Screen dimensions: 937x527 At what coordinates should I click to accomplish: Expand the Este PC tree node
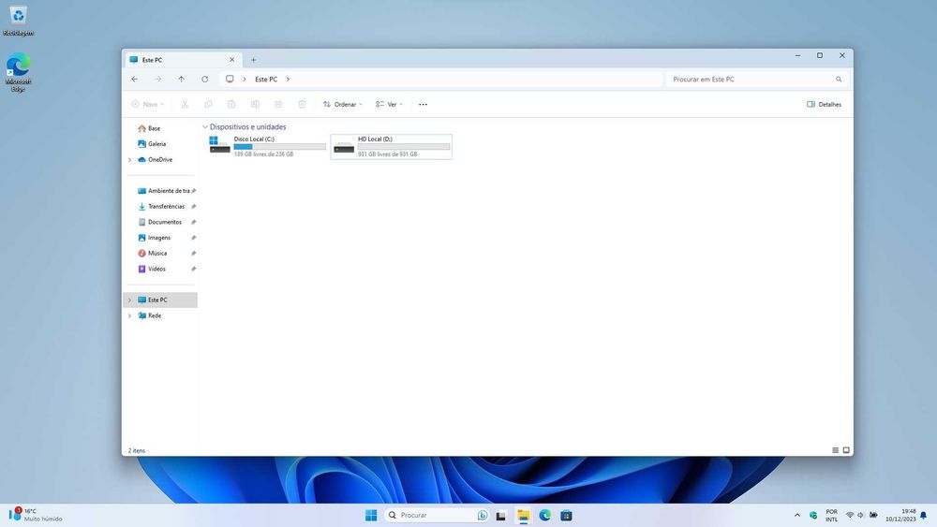coord(129,300)
